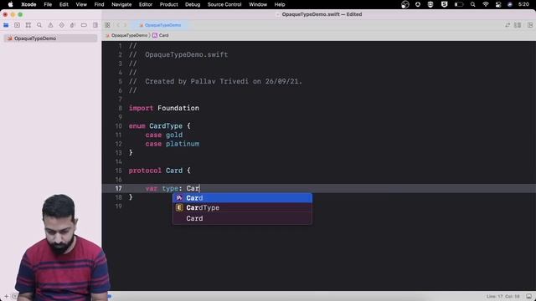Click the menu bar clock 5:20
This screenshot has width=536, height=301.
pos(523,4)
